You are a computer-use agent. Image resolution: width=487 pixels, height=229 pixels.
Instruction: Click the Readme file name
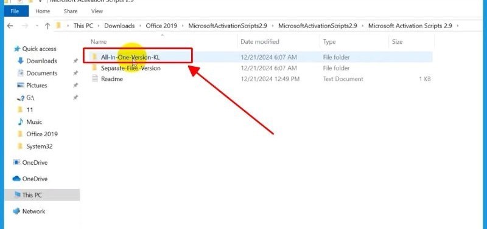coord(112,79)
